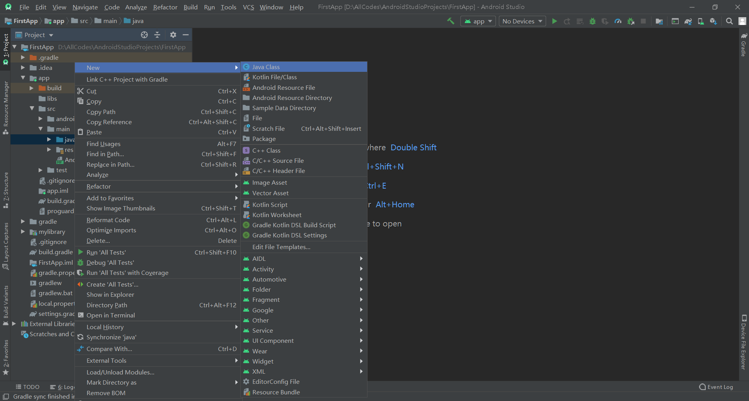Open the Profiler gauge icon in toolbar
The image size is (749, 401).
tap(618, 21)
